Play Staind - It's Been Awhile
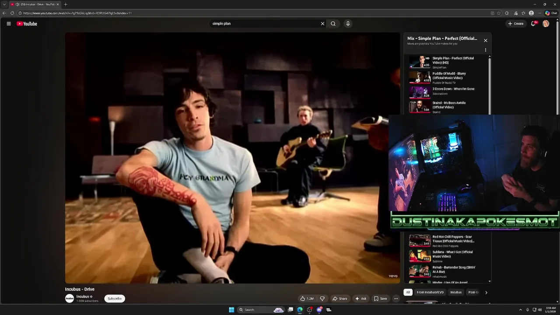Screen dimensions: 560x315 point(446,107)
